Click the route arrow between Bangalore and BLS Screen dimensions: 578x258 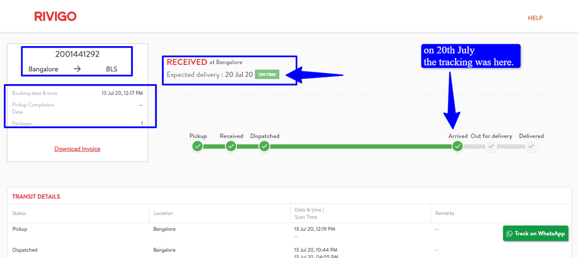click(x=78, y=69)
